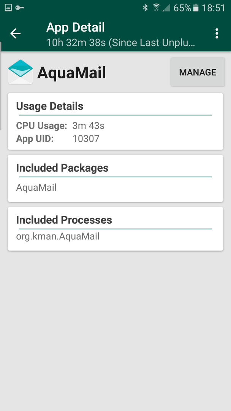Tap the back arrow in header
The width and height of the screenshot is (231, 411).
[16, 33]
